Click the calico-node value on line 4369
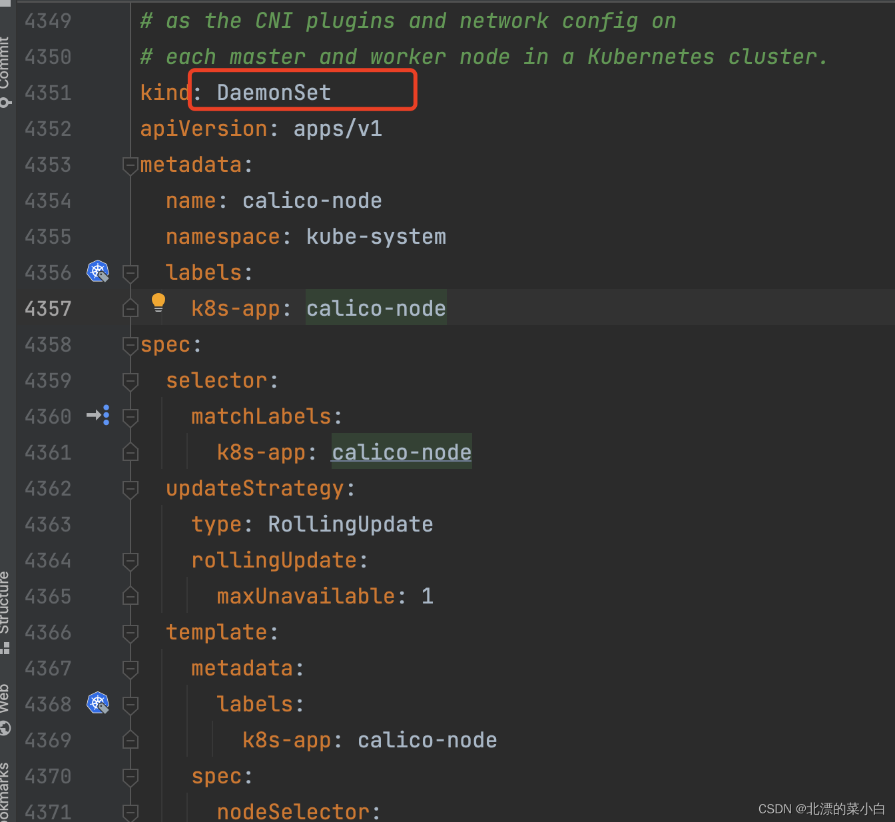This screenshot has height=822, width=895. tap(428, 740)
